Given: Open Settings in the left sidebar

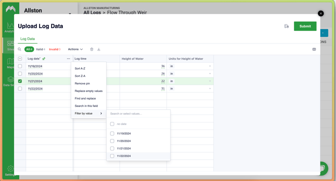Looking at the screenshot, I should click(10, 170).
